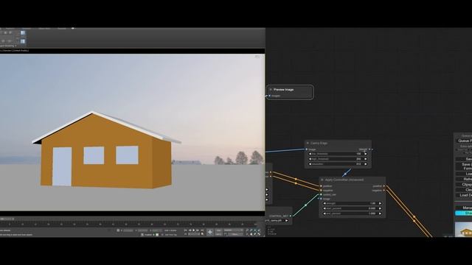Collapse the Canny Edge node via its title dot
The width and height of the screenshot is (472, 265).
pyautogui.click(x=308, y=143)
